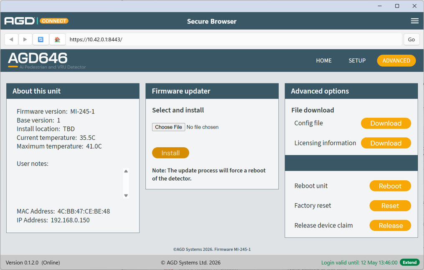Click the AGD Connect logo
Screen dimensions: 424x270
(36, 21)
